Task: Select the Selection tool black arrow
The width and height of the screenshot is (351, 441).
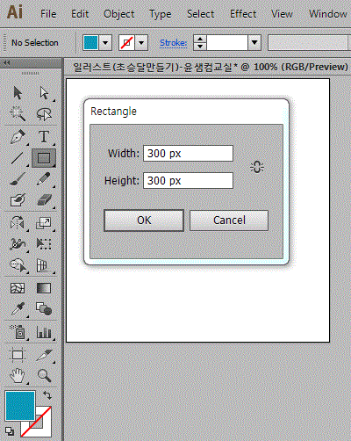Action: click(18, 93)
